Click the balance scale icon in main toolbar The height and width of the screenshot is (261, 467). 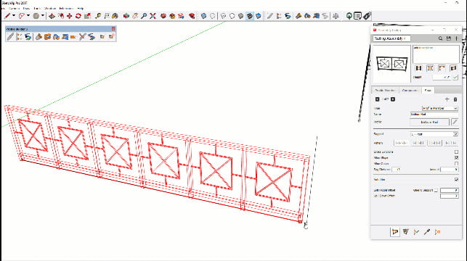pos(336,16)
